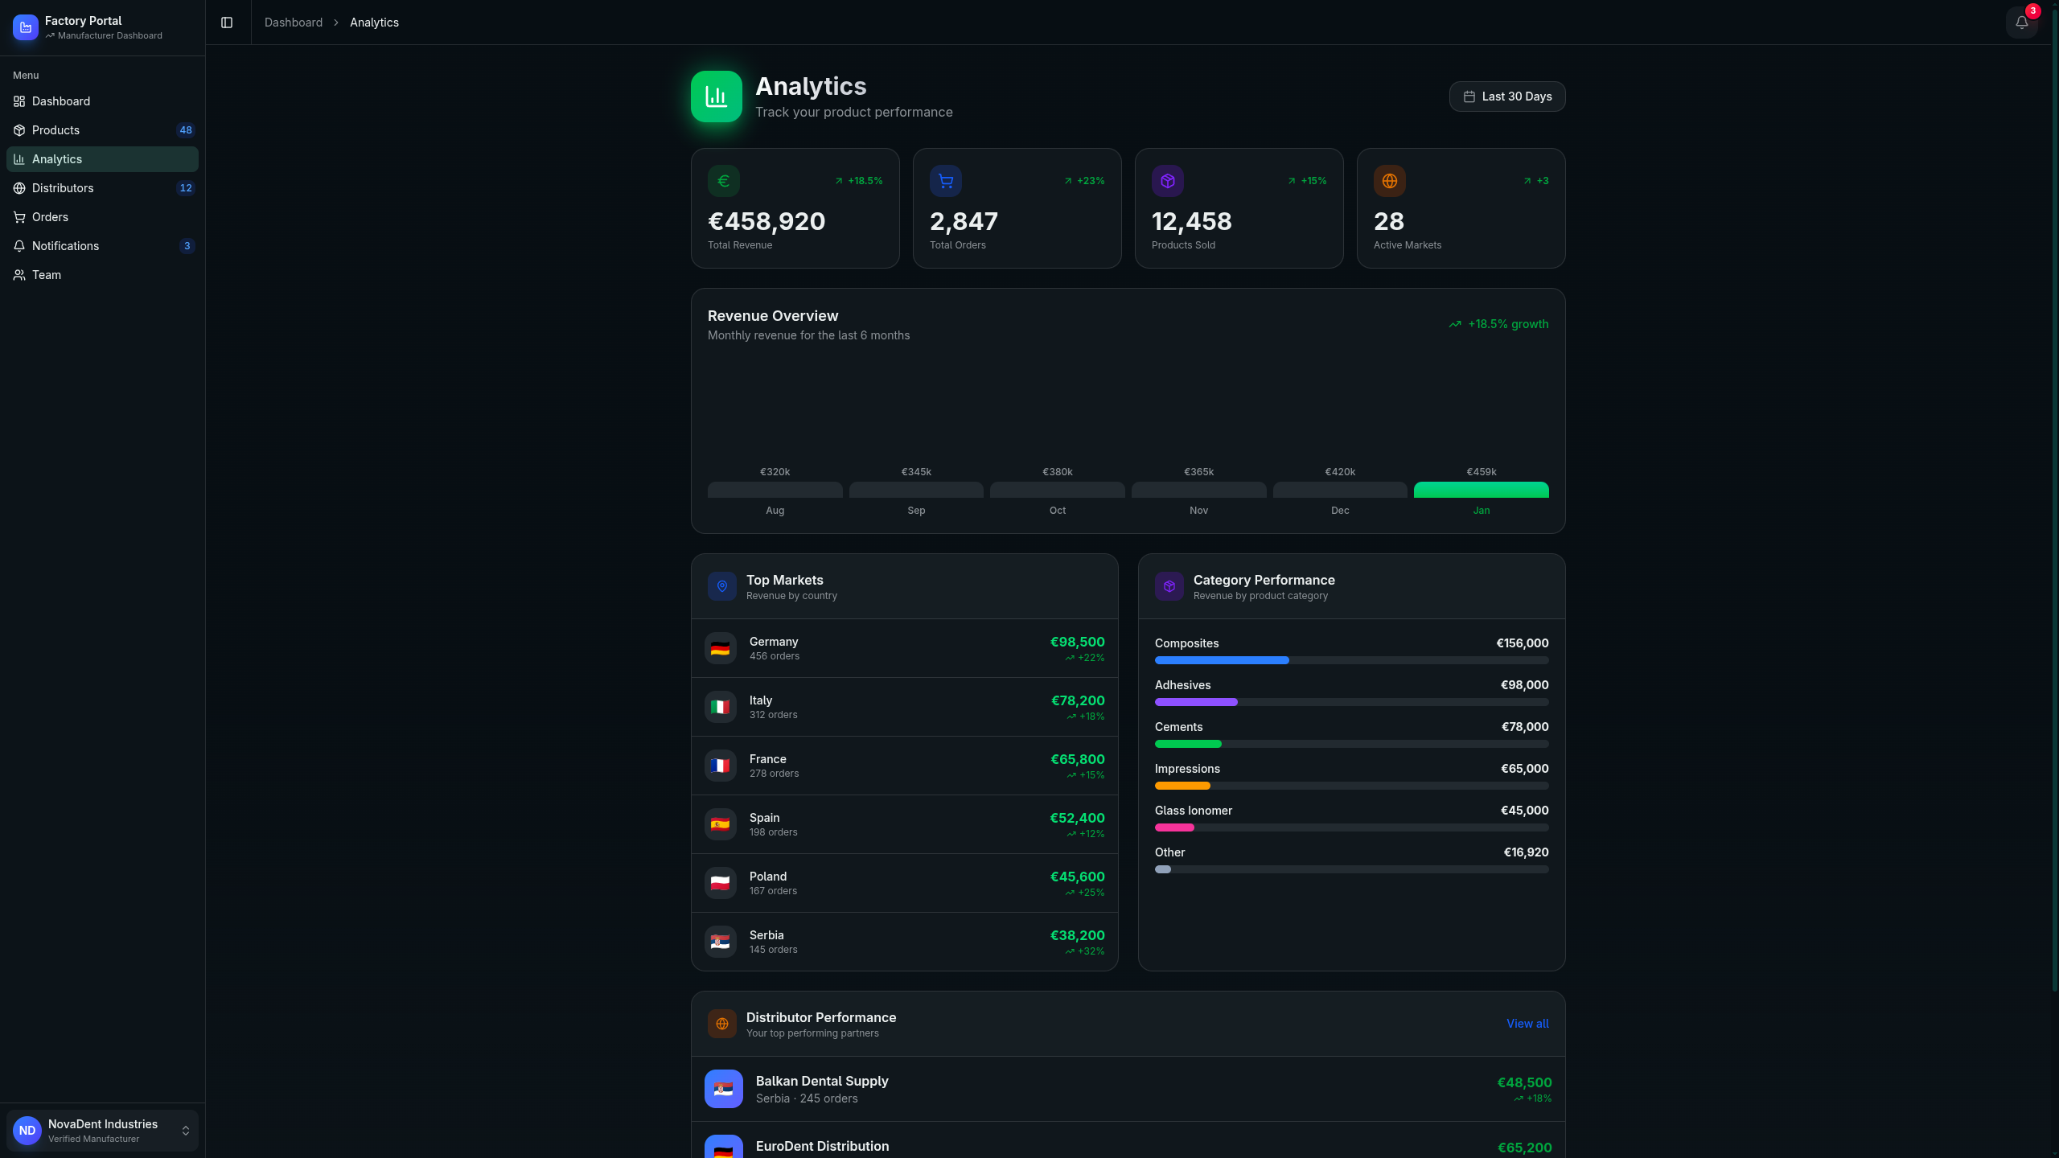Image resolution: width=2059 pixels, height=1158 pixels.
Task: Click the globe Active Markets icon
Action: [x=1389, y=181]
